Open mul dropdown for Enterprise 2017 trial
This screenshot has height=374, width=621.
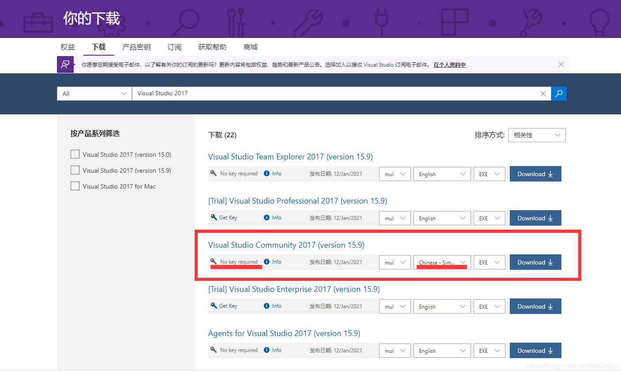point(395,306)
